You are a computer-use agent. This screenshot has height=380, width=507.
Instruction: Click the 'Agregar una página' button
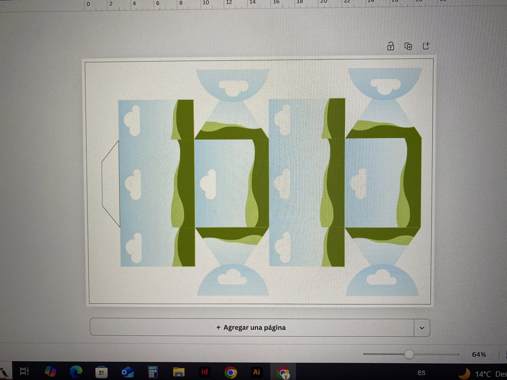[x=251, y=327]
